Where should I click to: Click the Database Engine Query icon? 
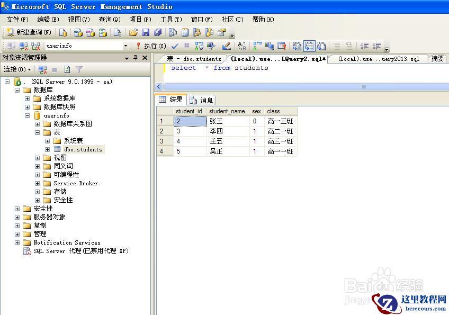[62, 32]
